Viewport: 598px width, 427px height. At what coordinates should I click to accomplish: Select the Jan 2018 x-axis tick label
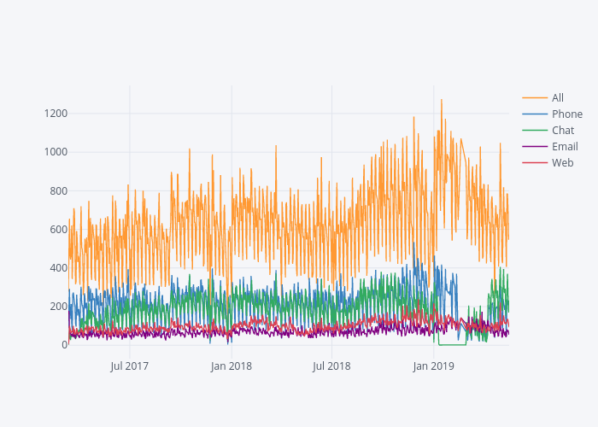tap(231, 366)
